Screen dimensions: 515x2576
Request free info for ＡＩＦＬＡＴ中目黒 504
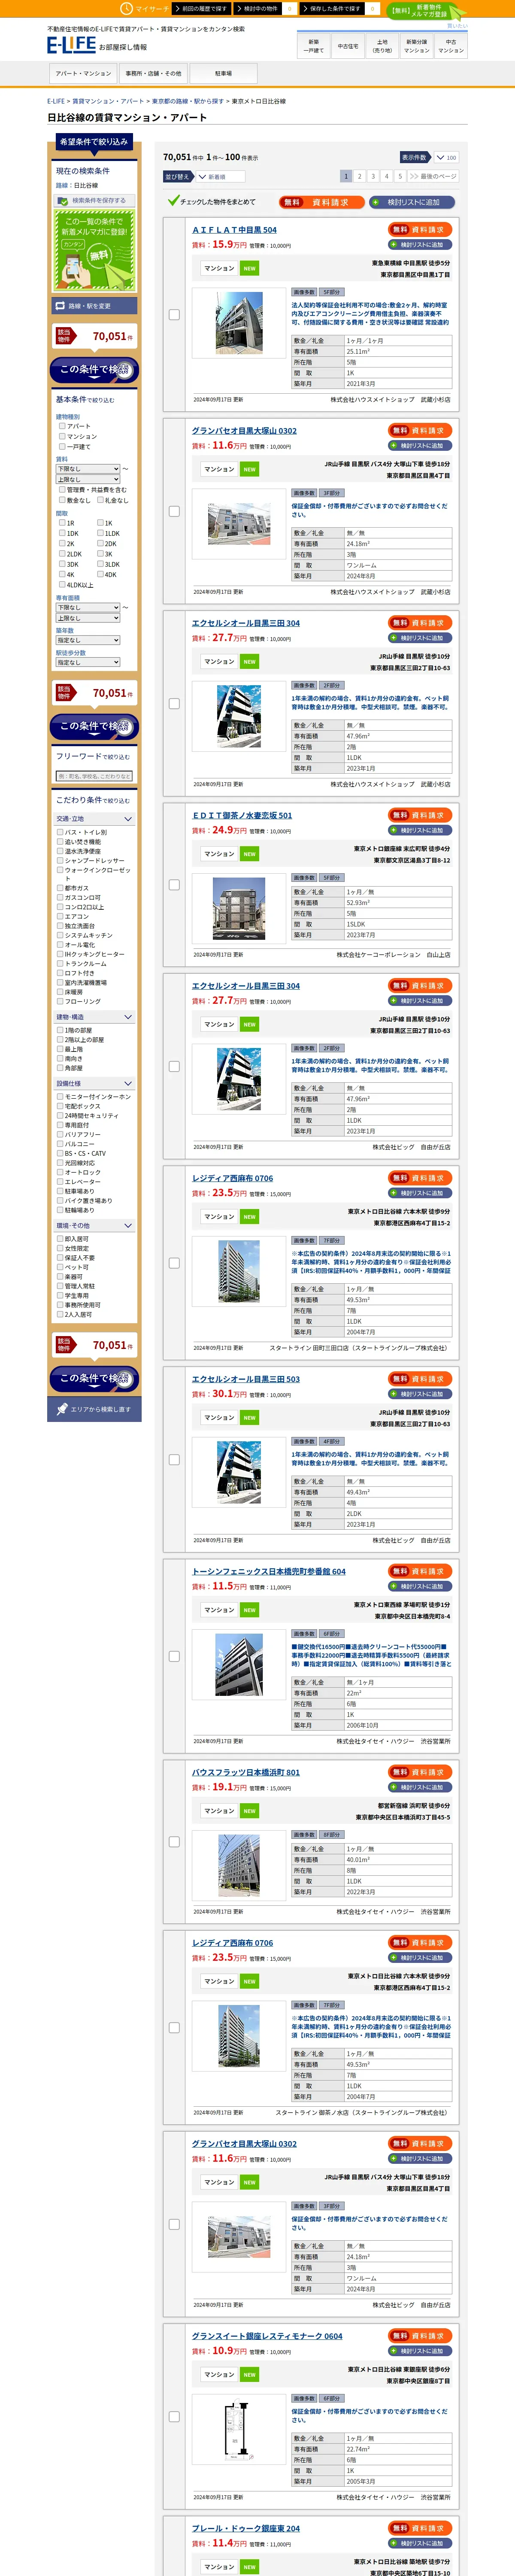click(421, 230)
